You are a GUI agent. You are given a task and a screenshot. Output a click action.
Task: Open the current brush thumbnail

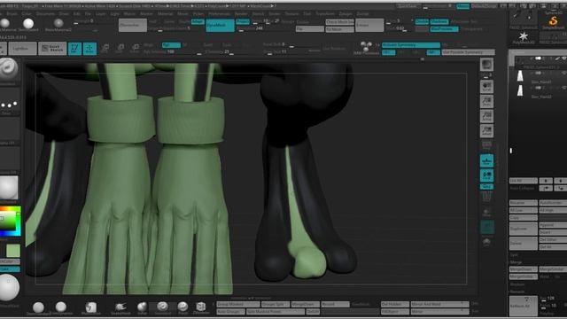pos(9,69)
